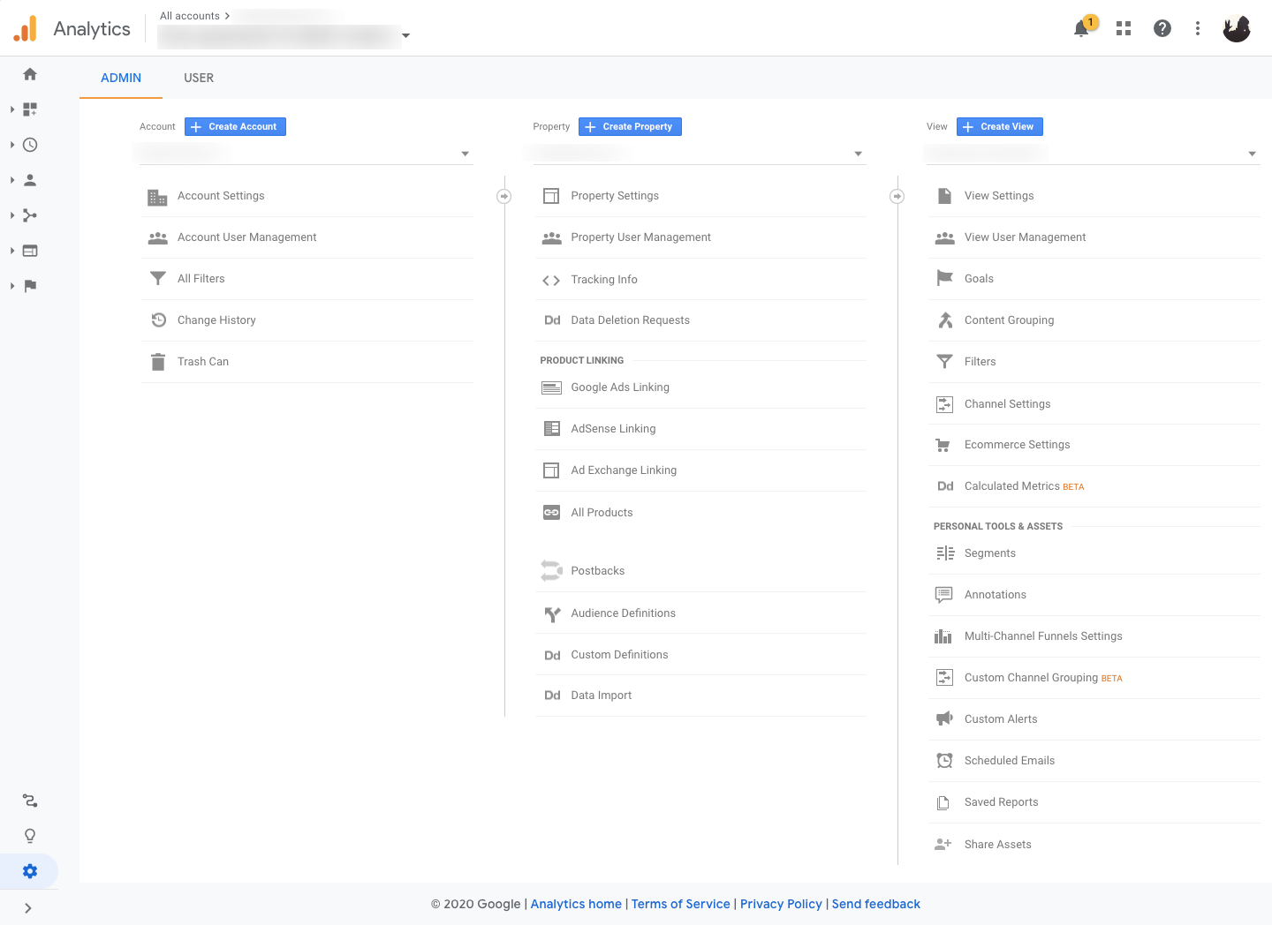This screenshot has height=925, width=1272.
Task: Open the Analytics notifications bell
Action: [1081, 28]
